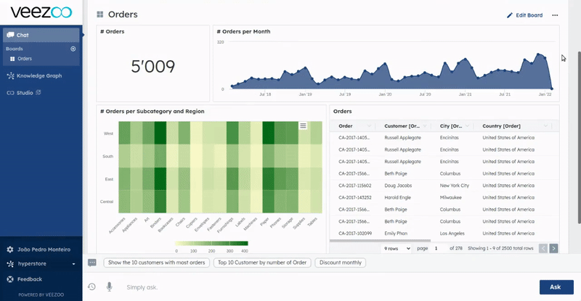Select the Orders board in sidebar
The width and height of the screenshot is (581, 301).
(x=24, y=59)
